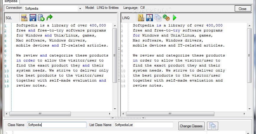Click the Connection label
The height and width of the screenshot is (134, 256).
(x=14, y=8)
